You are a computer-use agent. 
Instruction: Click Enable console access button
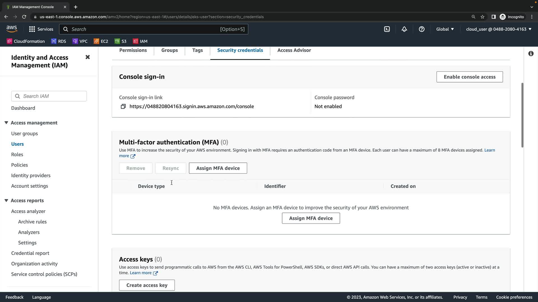point(469,77)
